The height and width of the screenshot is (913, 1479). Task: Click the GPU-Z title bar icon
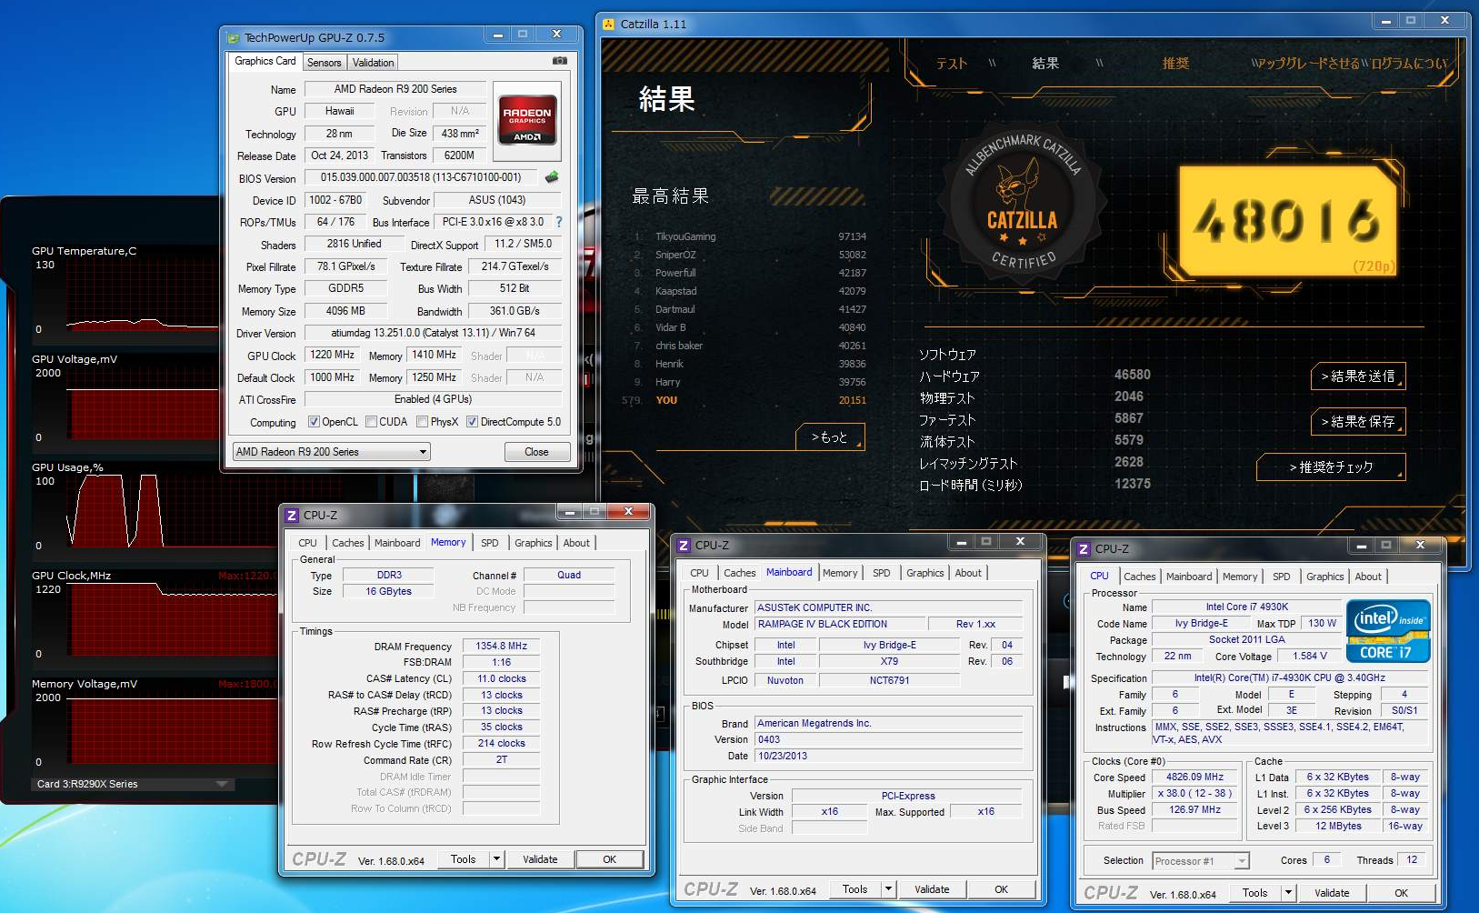point(233,38)
